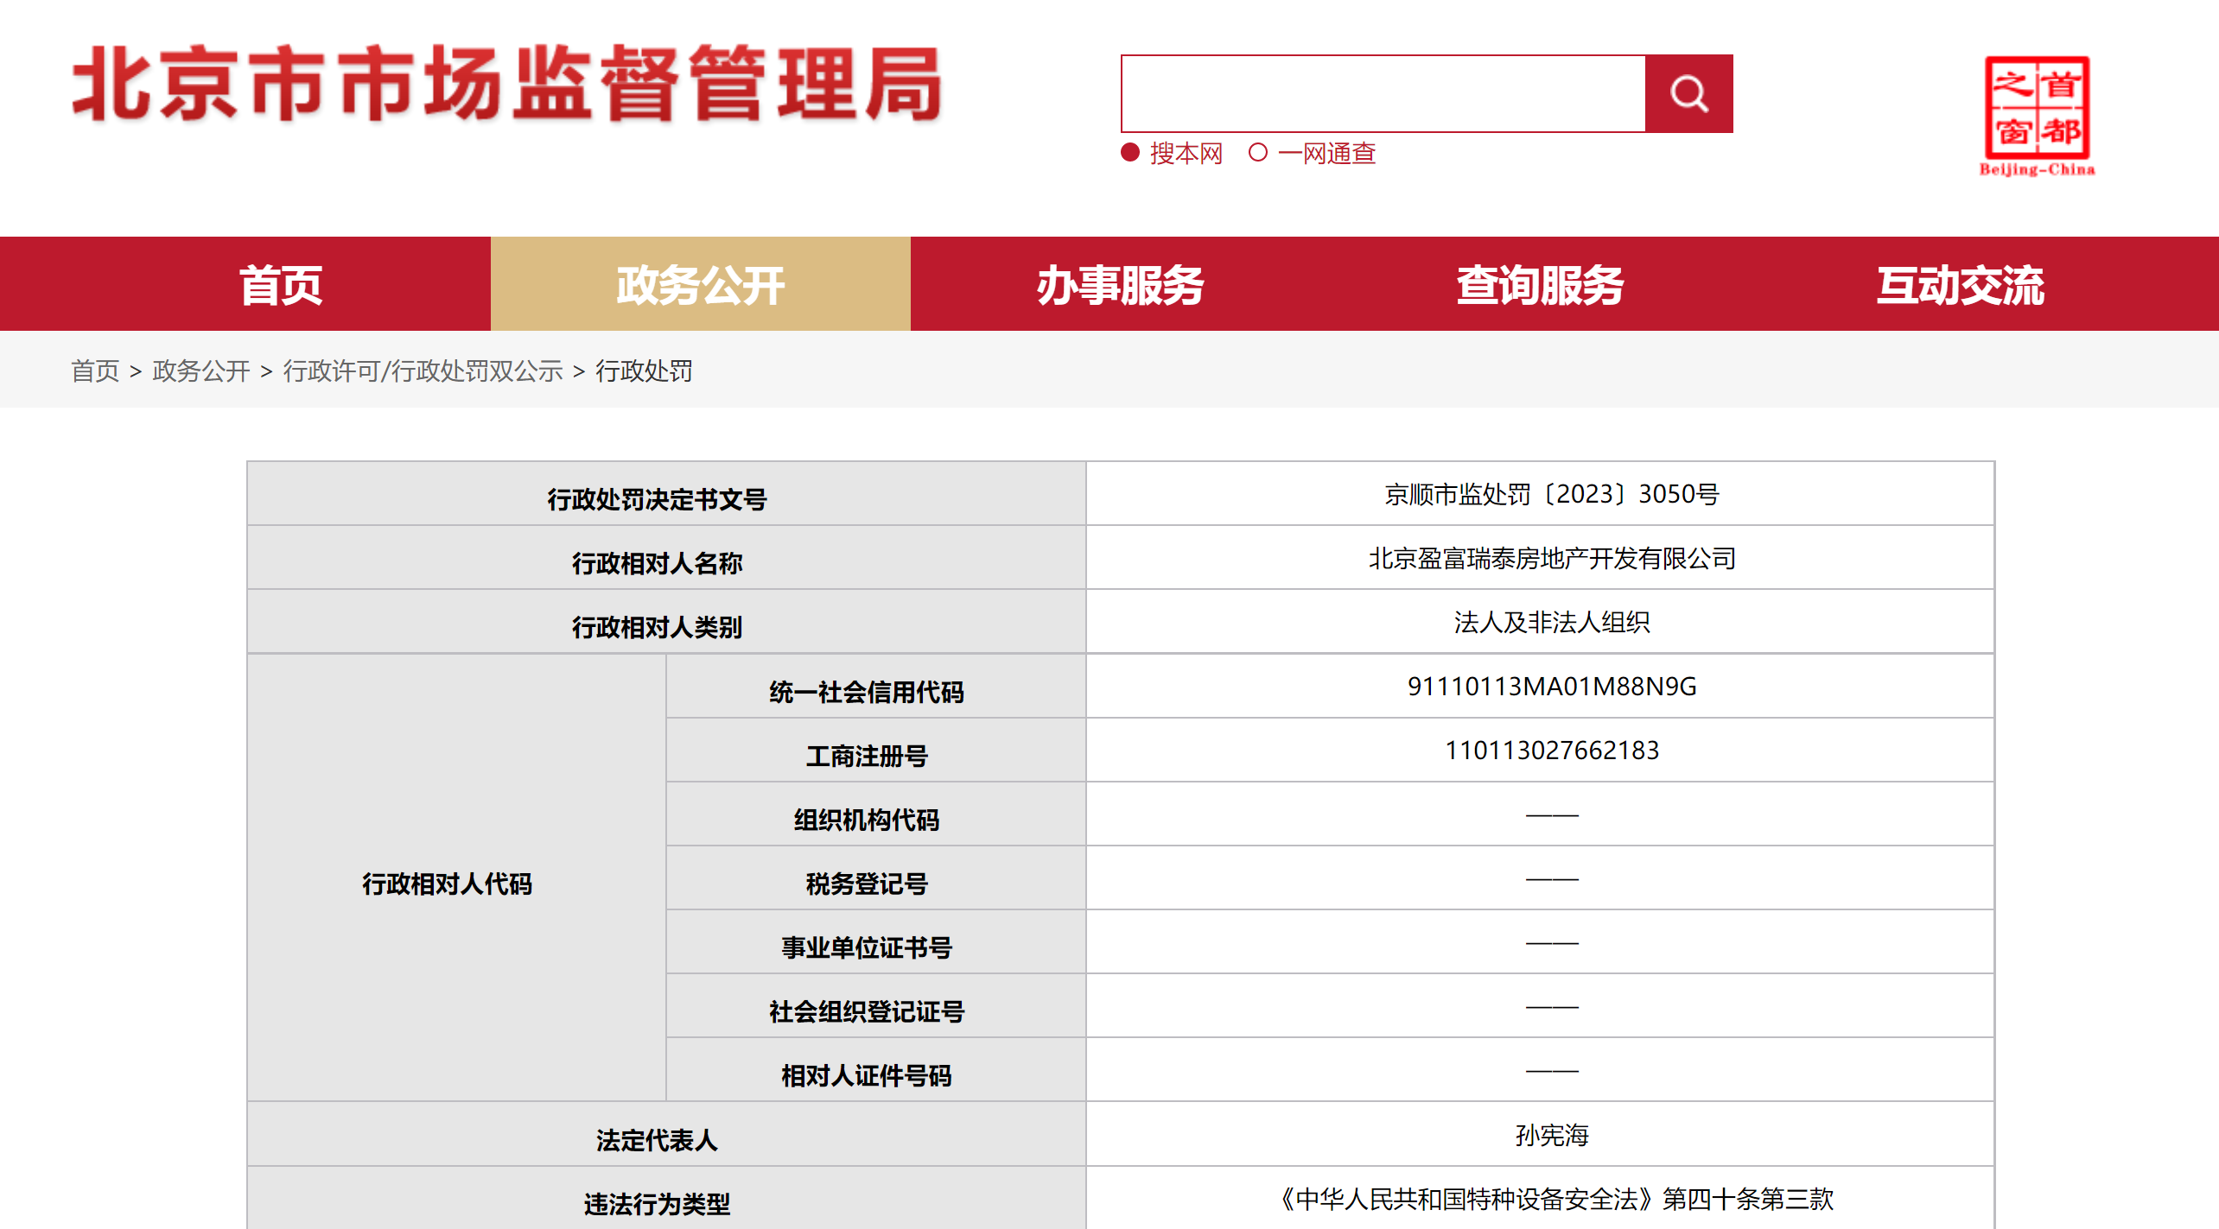Click the dash value beside 组织机构代码
The height and width of the screenshot is (1229, 2219).
coord(1552,814)
